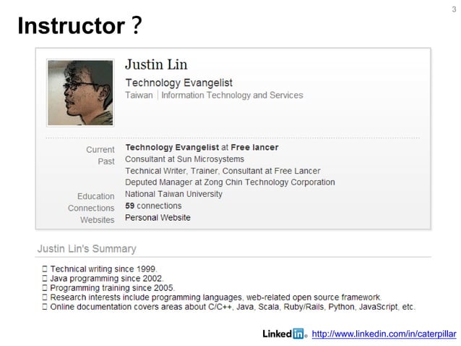Viewport: 461px width, 346px height.
Task: Click Deputed Manager at Zong Chin Technology
Action: coord(230,182)
